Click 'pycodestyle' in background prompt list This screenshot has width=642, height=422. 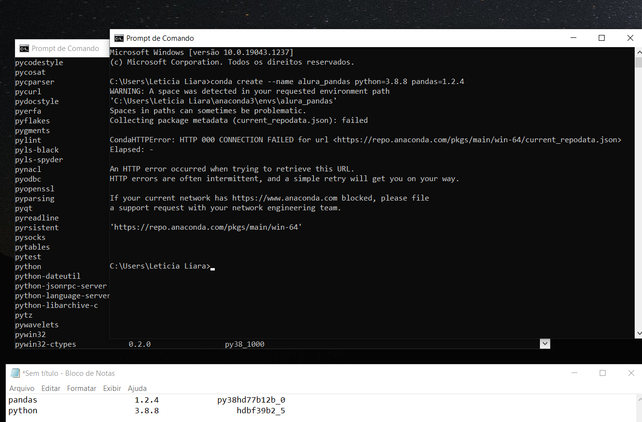click(39, 63)
